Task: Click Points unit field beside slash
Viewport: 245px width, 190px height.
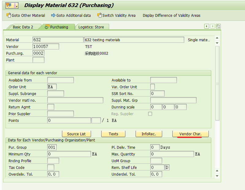Action: coord(96,120)
